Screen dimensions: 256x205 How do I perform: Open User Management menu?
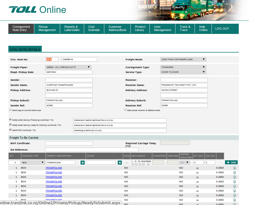coord(162,29)
